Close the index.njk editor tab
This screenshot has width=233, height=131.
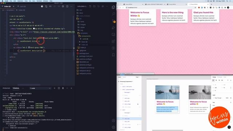pos(14,7)
